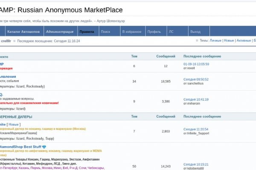Click the diamond icon beside DiamondShop Best Stuff
Screen dimensions: 256x170
(44, 147)
